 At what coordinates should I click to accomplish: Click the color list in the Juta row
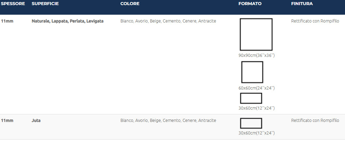coord(168,121)
